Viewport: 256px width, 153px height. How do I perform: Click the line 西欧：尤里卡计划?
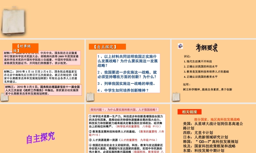[198, 133]
